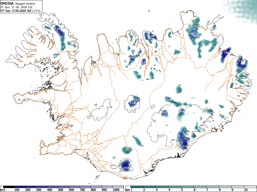Screen dimensions: 257x192
Task: Select the '700' label on meter legend
Action: click(x=82, y=190)
